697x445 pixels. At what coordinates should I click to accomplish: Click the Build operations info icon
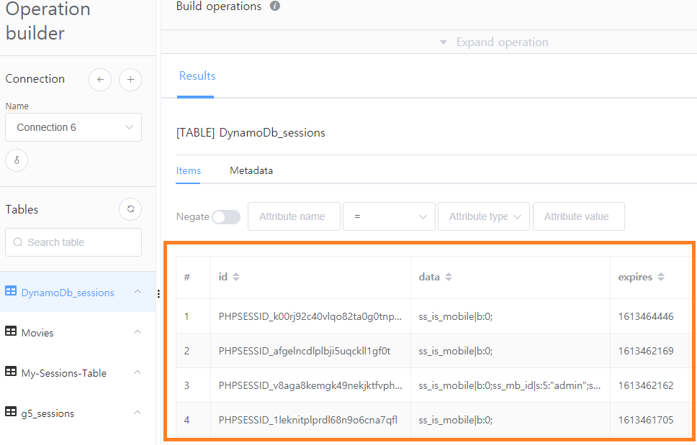pos(275,6)
